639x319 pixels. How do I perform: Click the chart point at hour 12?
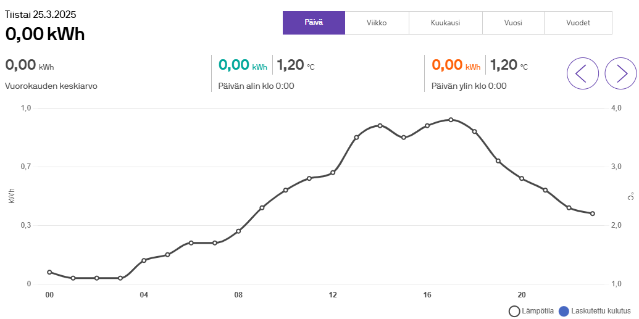click(x=333, y=173)
